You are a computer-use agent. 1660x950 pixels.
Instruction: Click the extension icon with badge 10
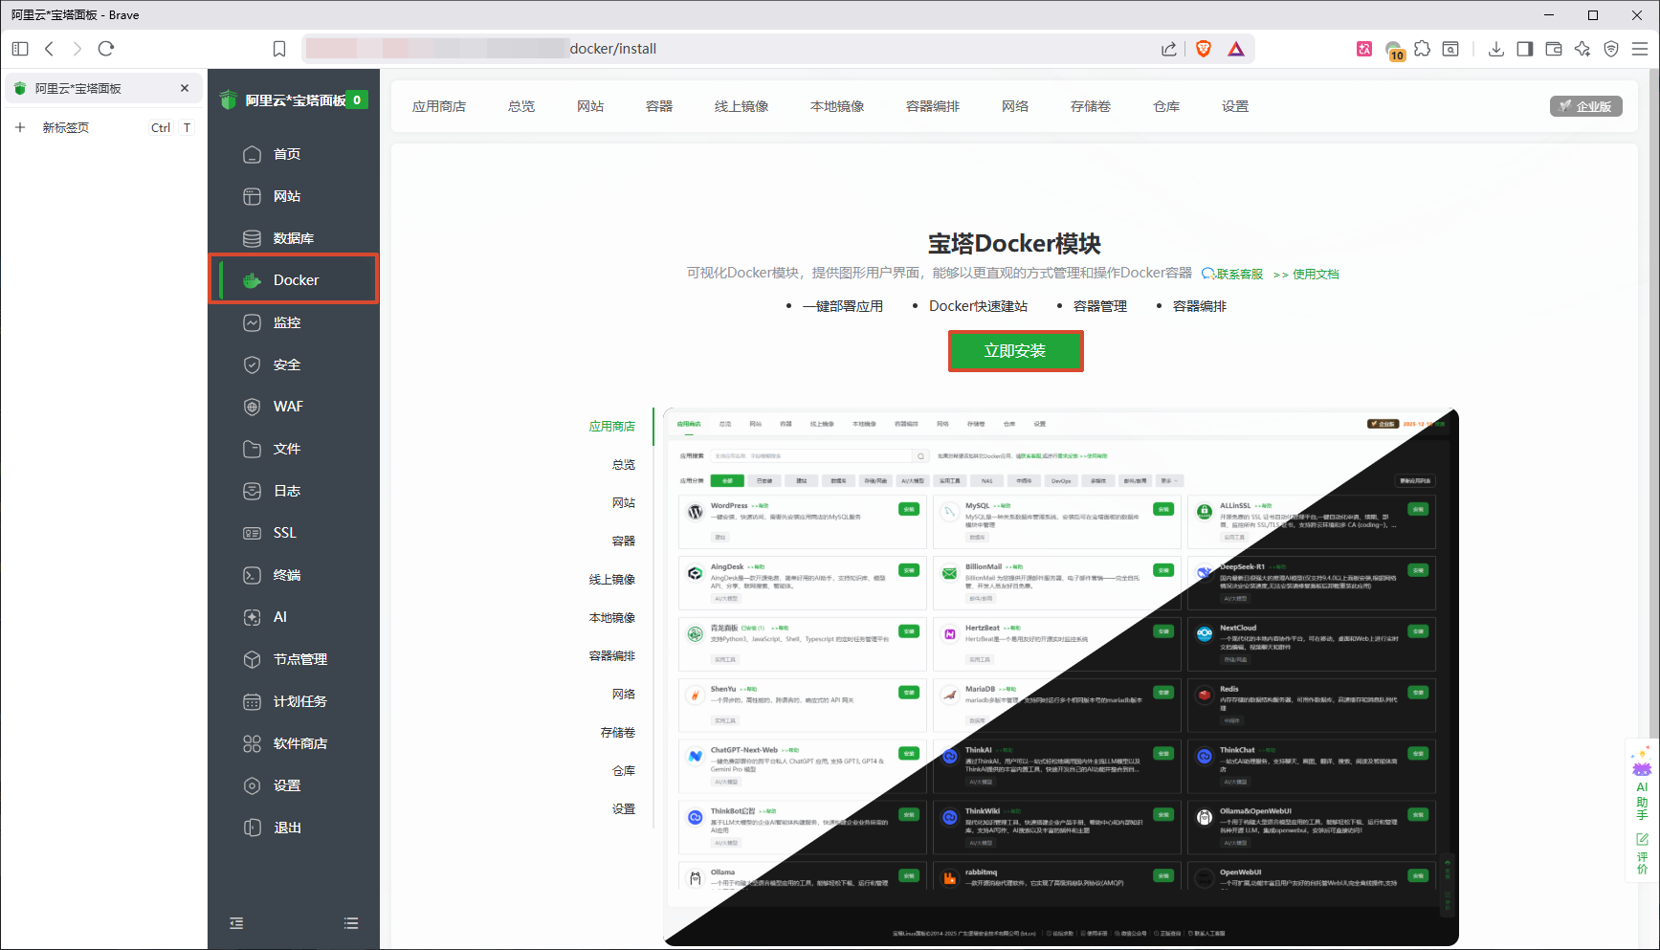click(x=1394, y=51)
